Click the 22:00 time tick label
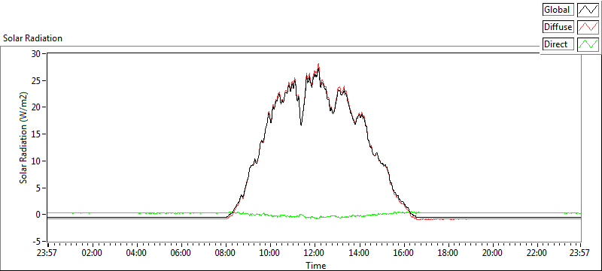 537,253
